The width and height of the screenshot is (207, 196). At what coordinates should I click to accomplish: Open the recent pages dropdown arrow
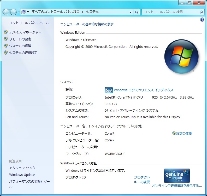[x=19, y=12]
